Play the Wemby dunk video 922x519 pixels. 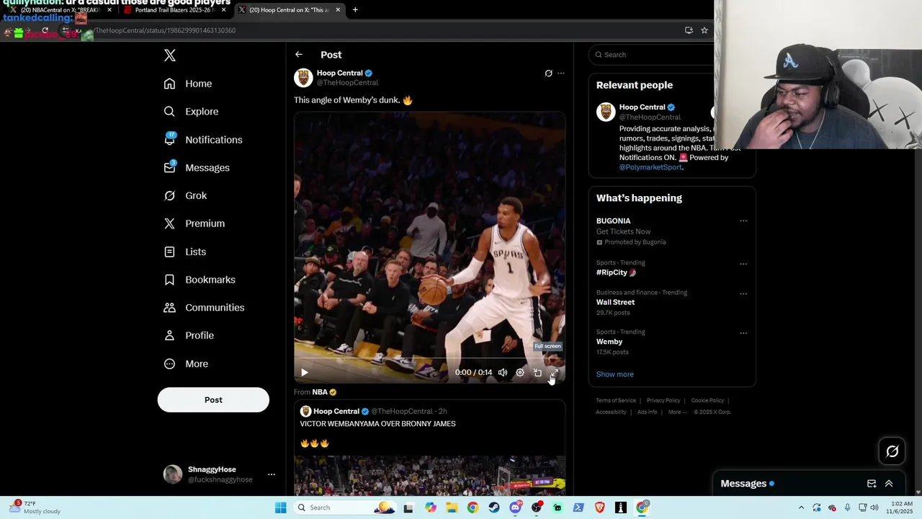coord(305,373)
